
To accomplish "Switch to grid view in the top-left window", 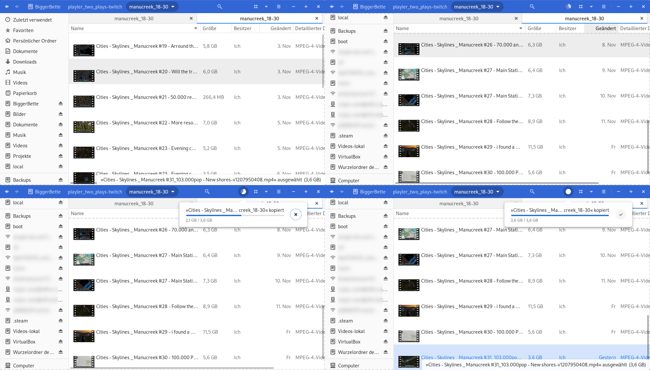I will click(x=256, y=7).
